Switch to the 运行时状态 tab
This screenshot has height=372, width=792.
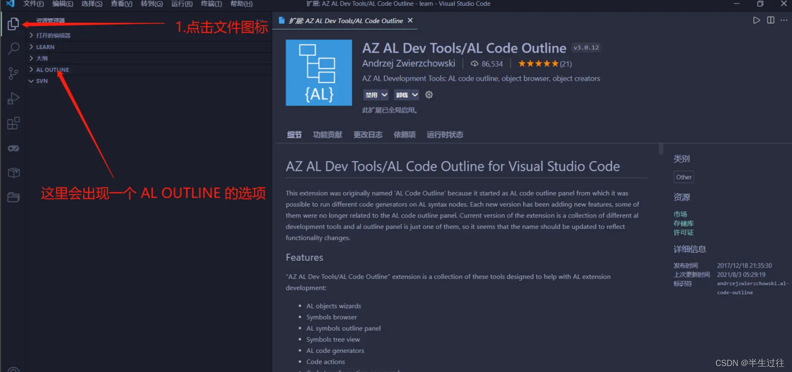pos(445,134)
